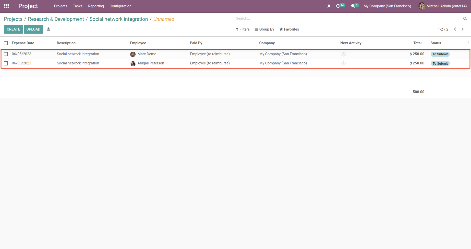
Task: Go to Social network integration breadcrumb
Action: tap(119, 19)
